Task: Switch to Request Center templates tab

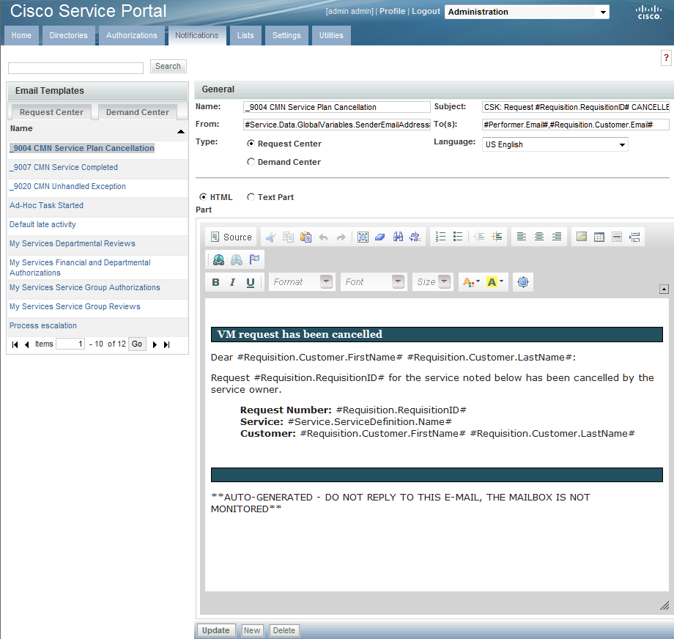Action: point(51,112)
